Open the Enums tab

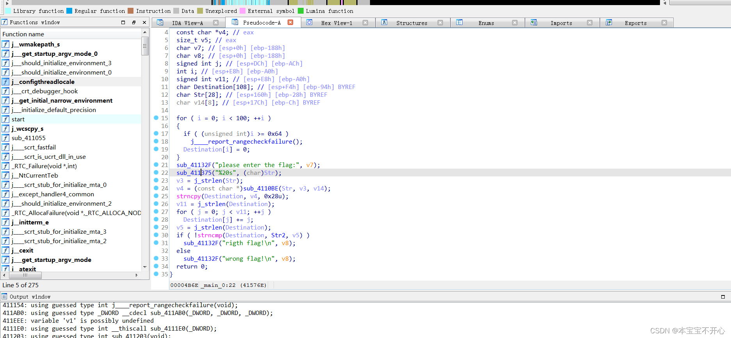point(486,23)
